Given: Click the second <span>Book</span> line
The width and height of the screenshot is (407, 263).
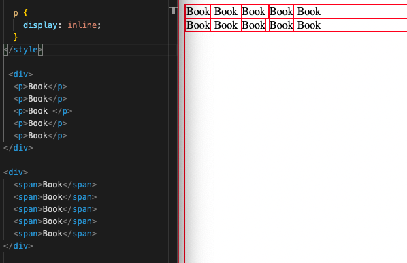Looking at the screenshot, I should click(55, 197).
